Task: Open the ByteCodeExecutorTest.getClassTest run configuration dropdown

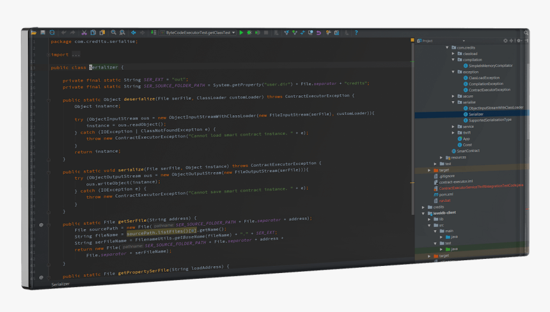Action: click(x=198, y=33)
